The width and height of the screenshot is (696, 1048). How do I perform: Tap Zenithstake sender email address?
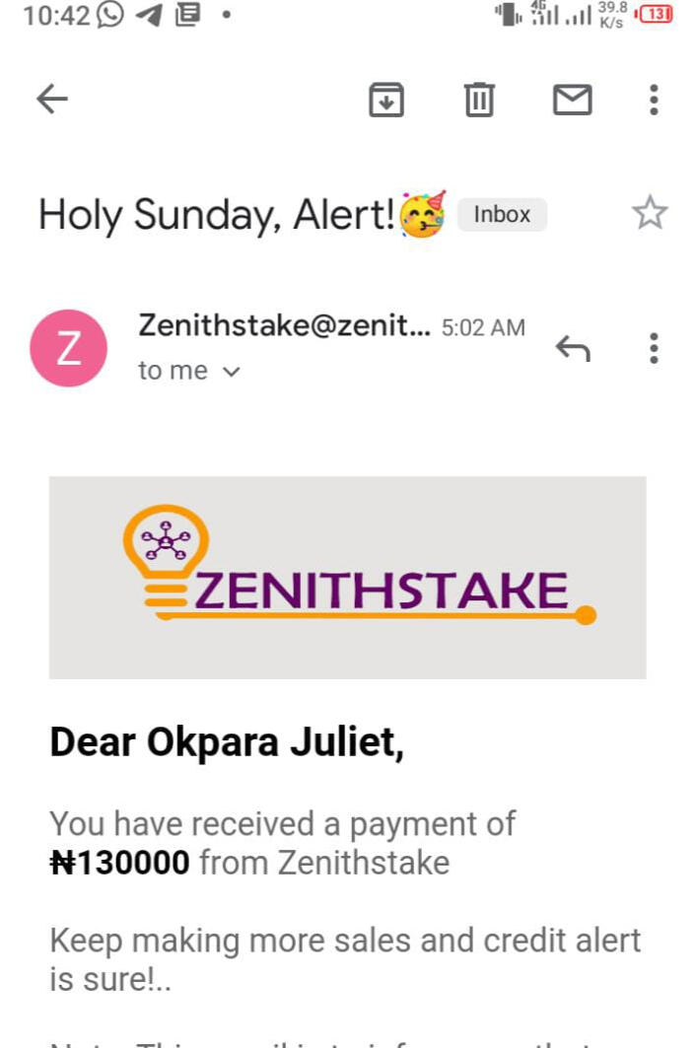(x=284, y=325)
